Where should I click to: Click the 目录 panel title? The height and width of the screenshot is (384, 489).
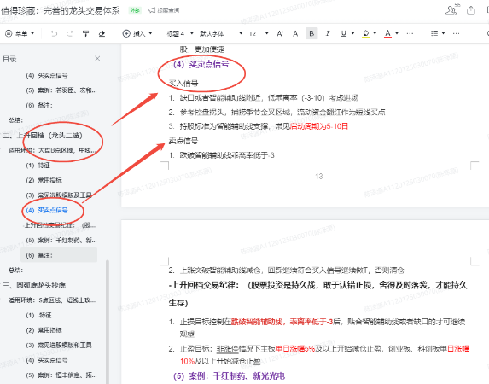point(9,59)
